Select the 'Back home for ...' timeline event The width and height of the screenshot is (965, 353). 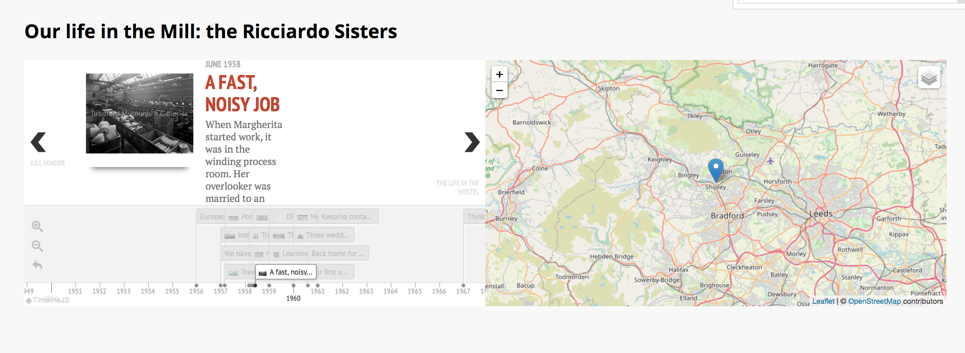[337, 254]
